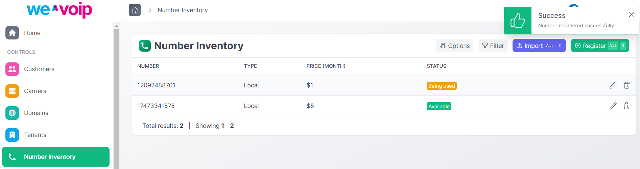Dismiss the Success notification
640x169 pixels.
pos(631,15)
